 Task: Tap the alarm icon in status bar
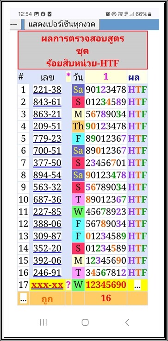107,14
